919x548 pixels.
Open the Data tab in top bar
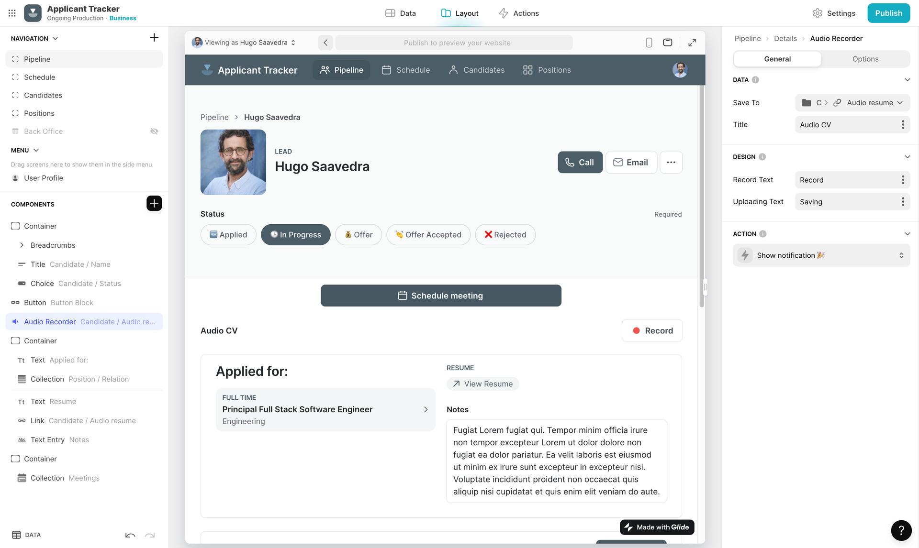(x=401, y=13)
